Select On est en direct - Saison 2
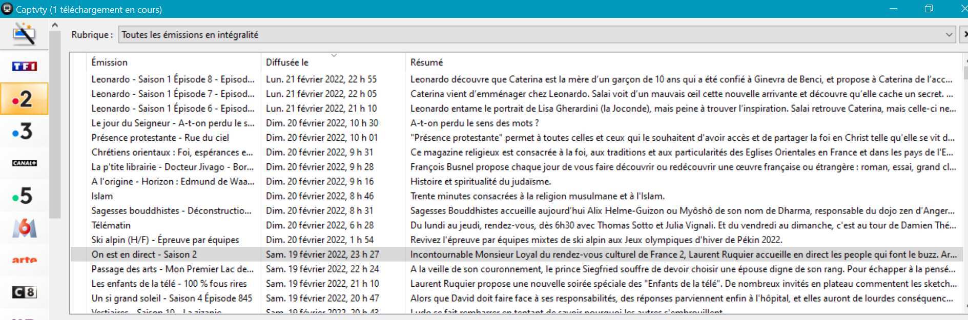 coord(516,254)
